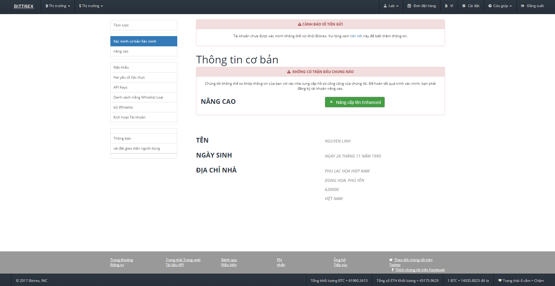555x286 pixels.
Task: Click the Twitter bird icon
Action: pyautogui.click(x=391, y=260)
